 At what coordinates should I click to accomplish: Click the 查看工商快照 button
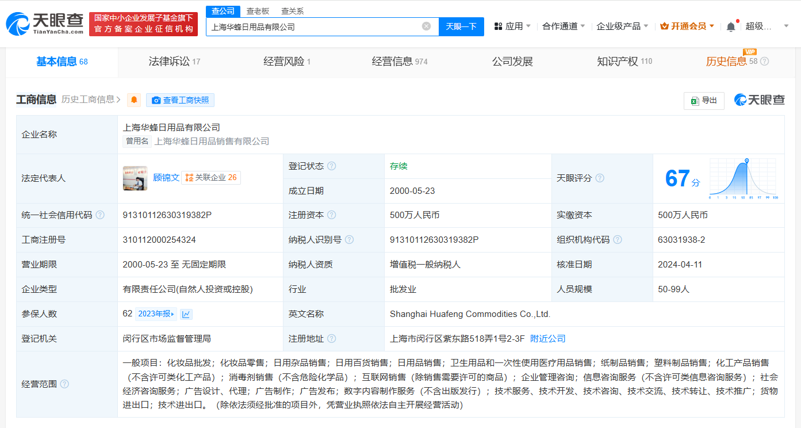coord(180,100)
